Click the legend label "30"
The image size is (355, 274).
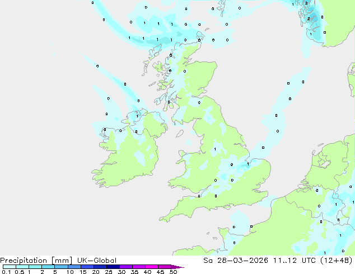pos(122,272)
